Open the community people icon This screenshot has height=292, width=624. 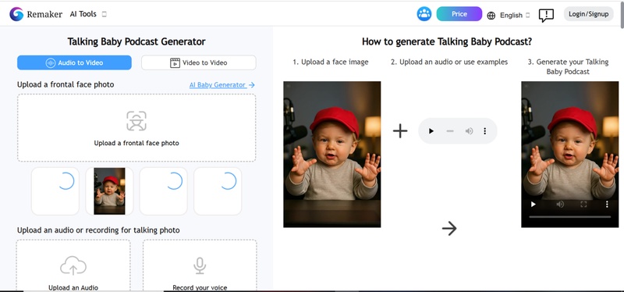424,14
